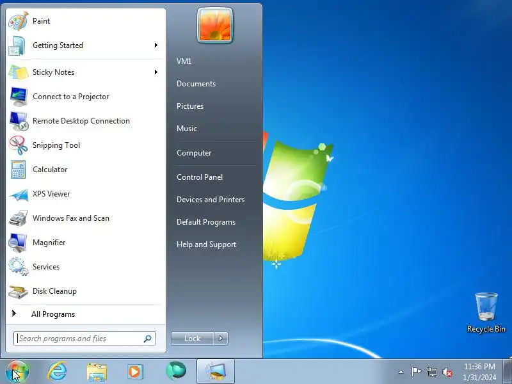Image resolution: width=512 pixels, height=384 pixels.
Task: Click the active taskbar icon beside the green sphere
Action: (216, 371)
